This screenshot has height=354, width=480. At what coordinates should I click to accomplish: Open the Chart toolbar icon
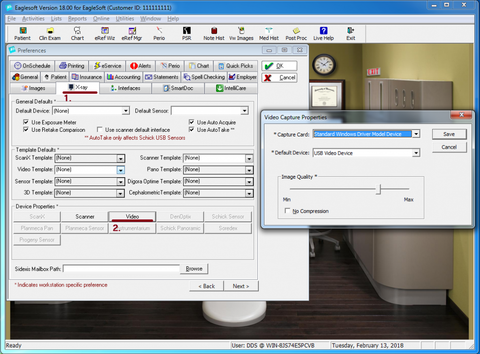click(x=77, y=33)
